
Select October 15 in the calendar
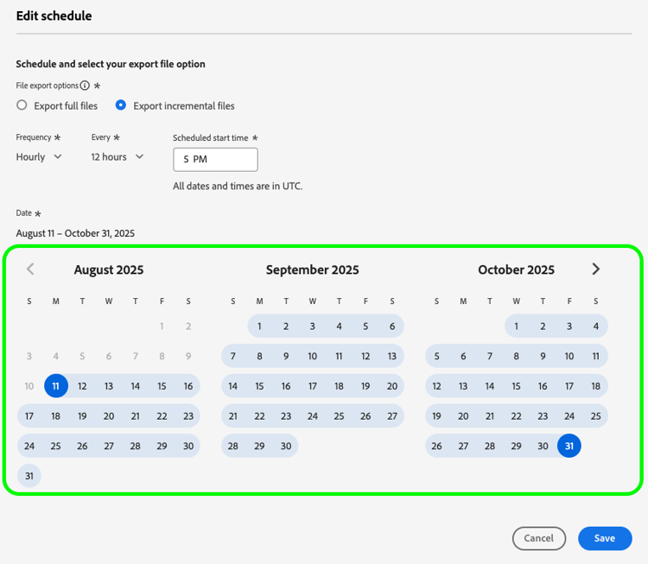[x=517, y=386]
